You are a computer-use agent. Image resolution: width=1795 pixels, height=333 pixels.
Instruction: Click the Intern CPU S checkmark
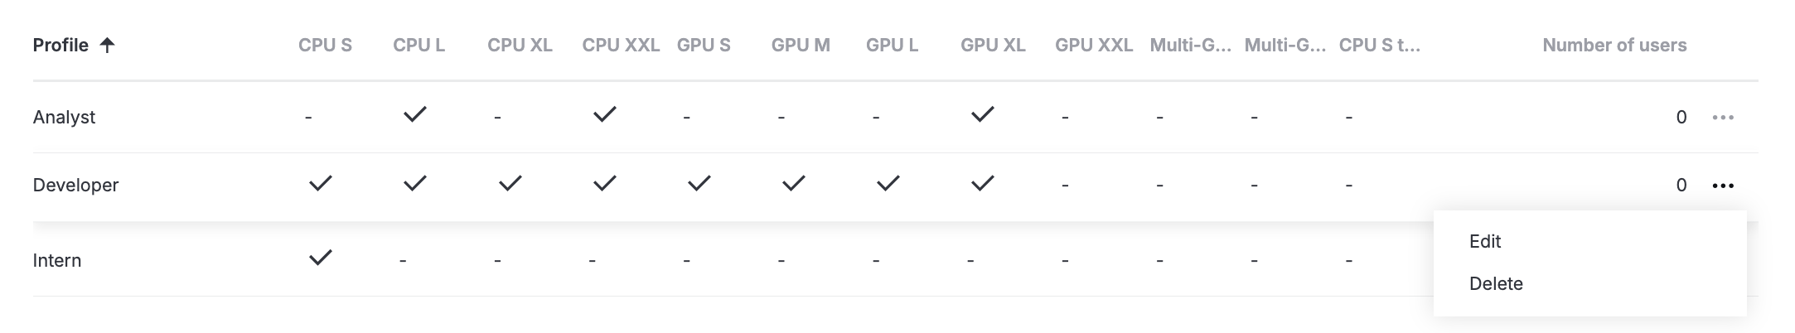click(320, 258)
